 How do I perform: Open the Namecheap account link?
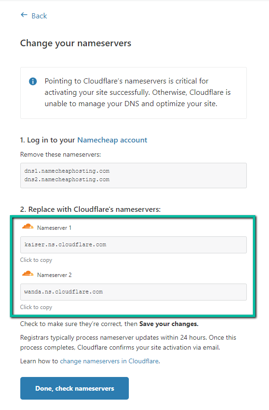click(x=112, y=140)
